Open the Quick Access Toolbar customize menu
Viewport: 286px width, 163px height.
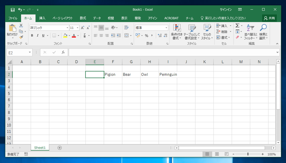pos(38,10)
